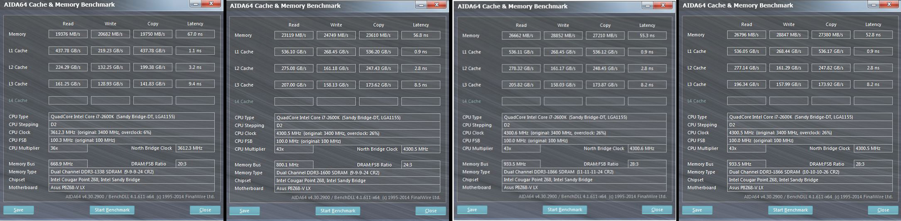Select the 28852 MB/s memory write value
The width and height of the screenshot is (901, 221).
coord(563,36)
